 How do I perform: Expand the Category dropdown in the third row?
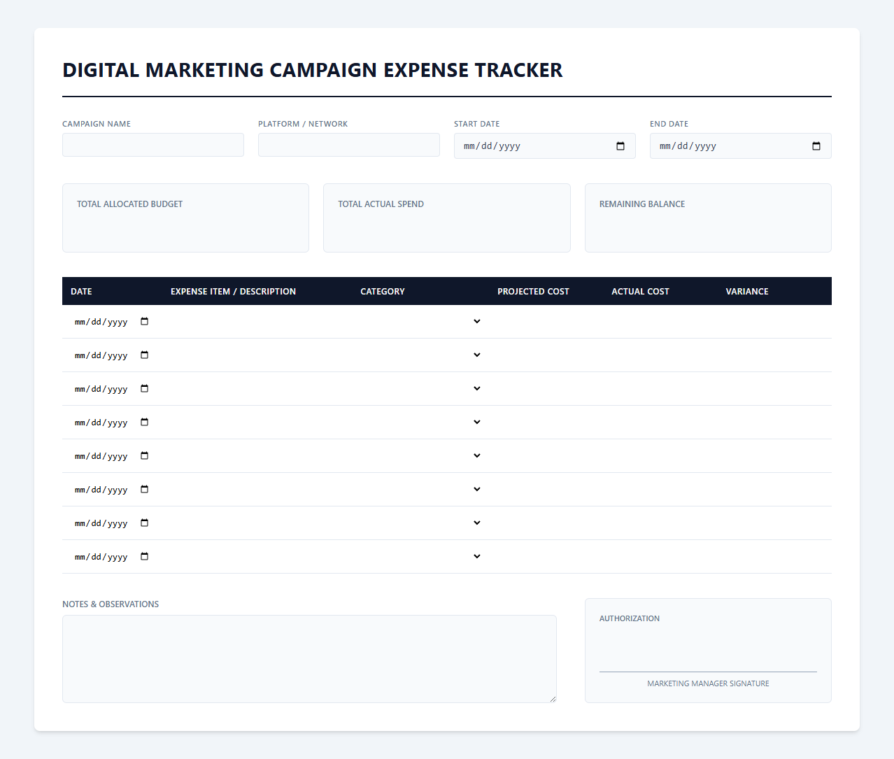coord(420,389)
